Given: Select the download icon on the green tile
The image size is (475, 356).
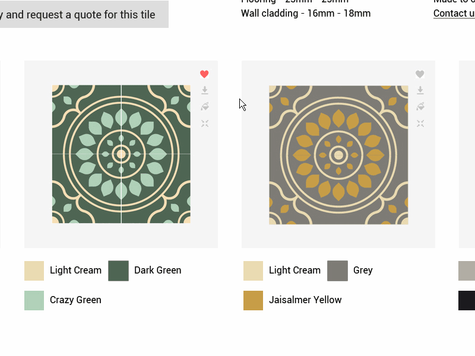Looking at the screenshot, I should [204, 90].
